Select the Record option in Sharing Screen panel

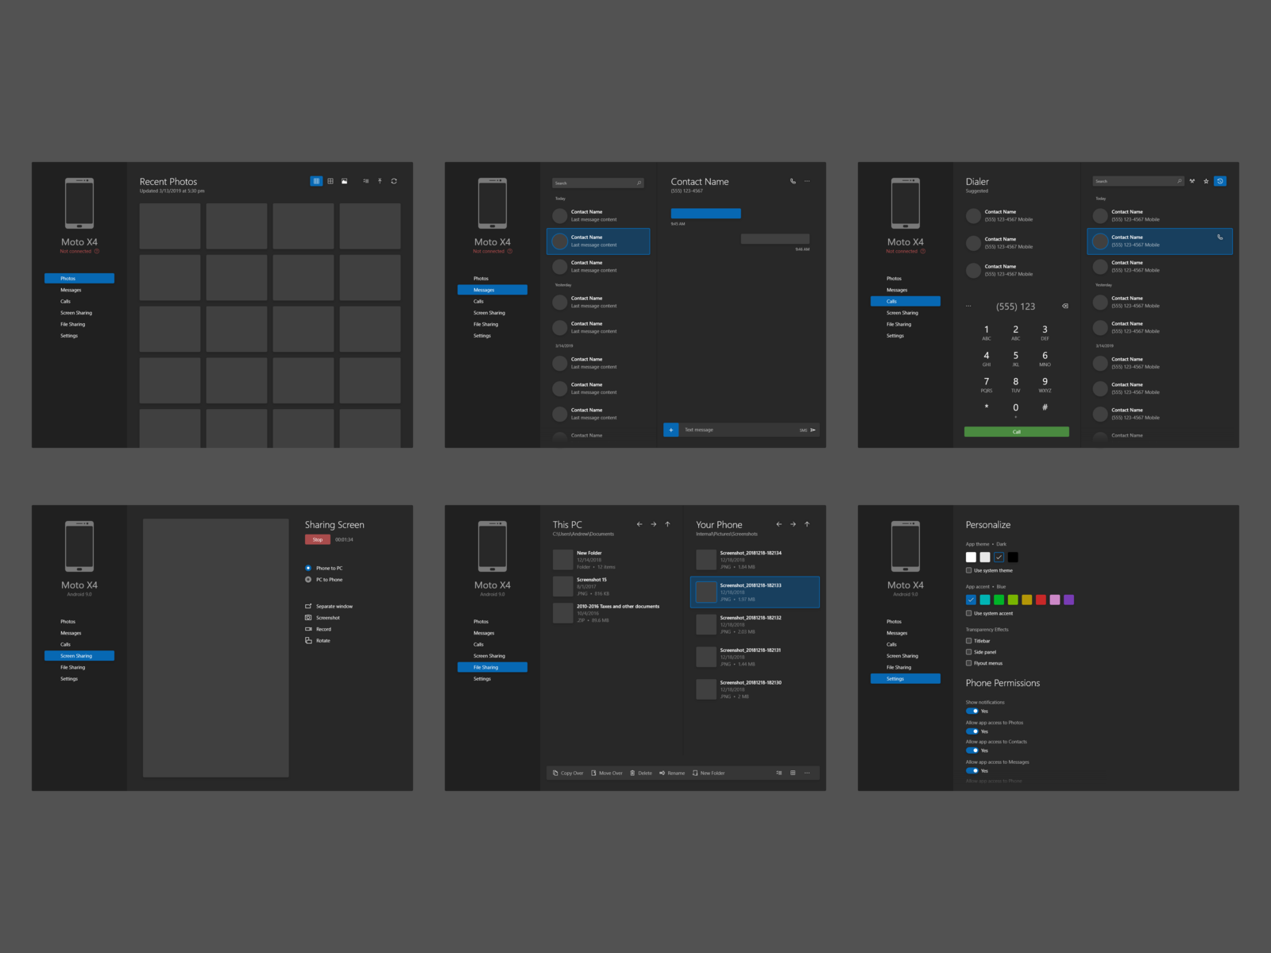pyautogui.click(x=323, y=629)
